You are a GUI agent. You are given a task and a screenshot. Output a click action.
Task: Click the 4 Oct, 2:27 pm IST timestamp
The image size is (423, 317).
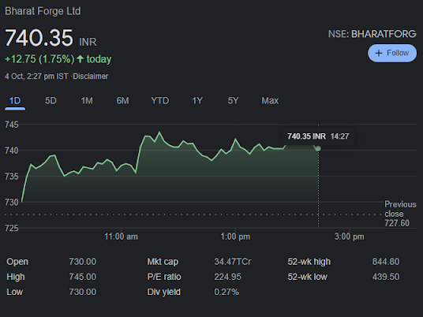[36, 76]
